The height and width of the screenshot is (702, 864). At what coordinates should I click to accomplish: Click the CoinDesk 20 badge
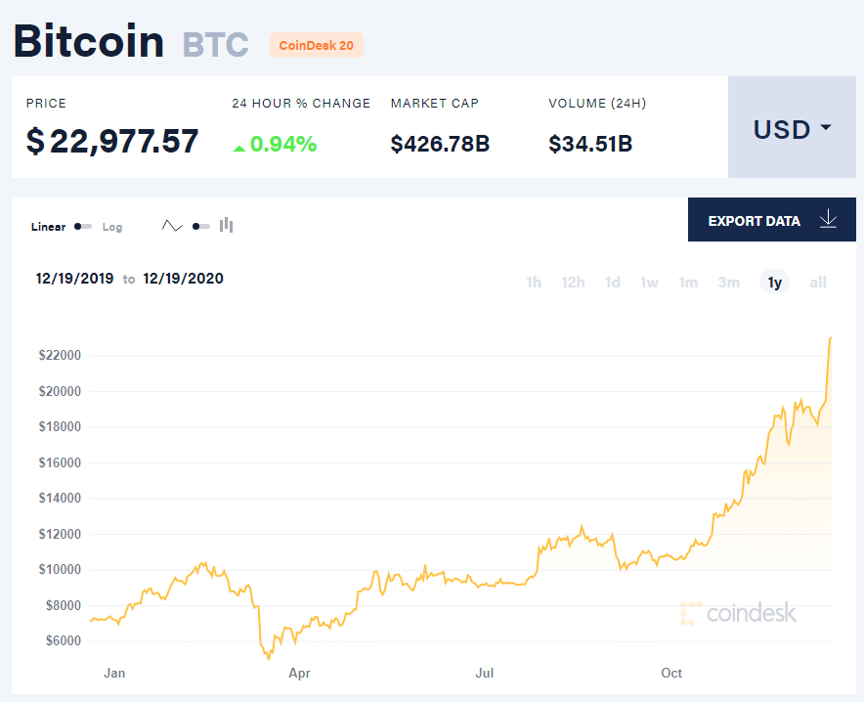click(x=316, y=45)
